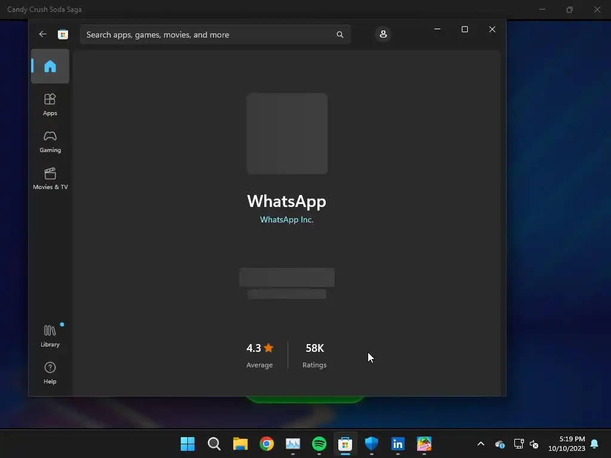The image size is (611, 458).
Task: Open Windows Security shield in taskbar
Action: [371, 444]
